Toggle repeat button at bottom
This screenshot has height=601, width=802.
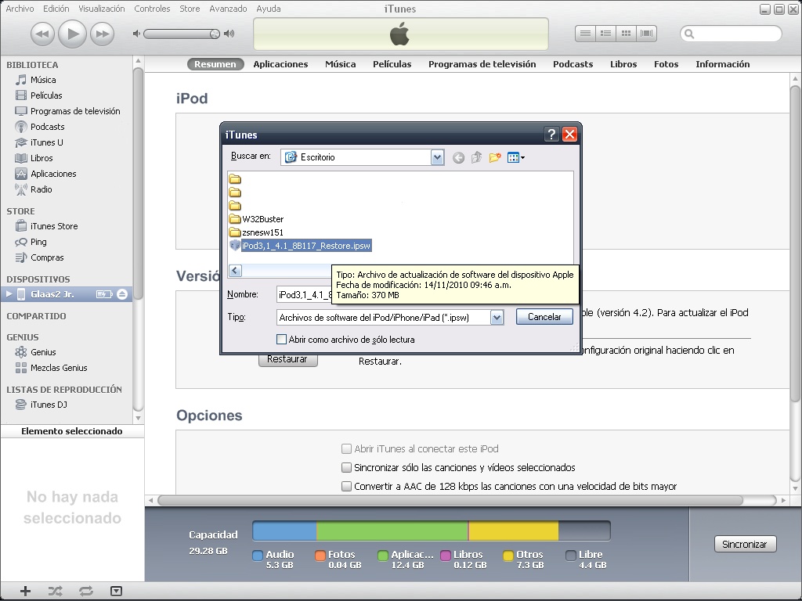click(86, 592)
